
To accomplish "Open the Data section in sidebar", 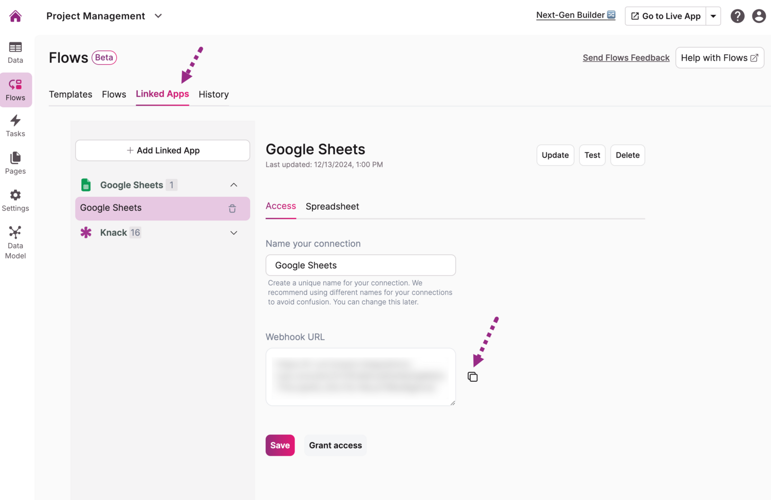I will 15,52.
